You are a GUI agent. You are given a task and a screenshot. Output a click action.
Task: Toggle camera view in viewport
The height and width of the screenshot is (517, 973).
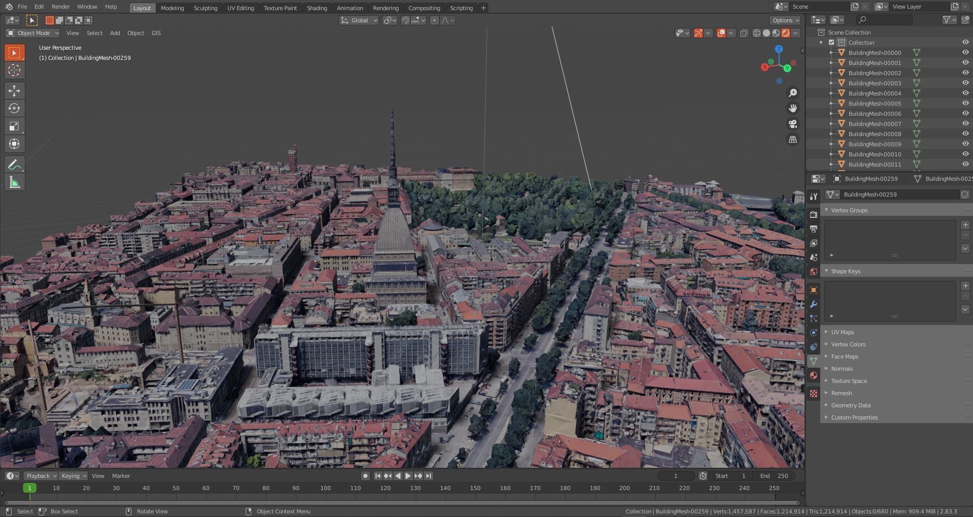(792, 124)
